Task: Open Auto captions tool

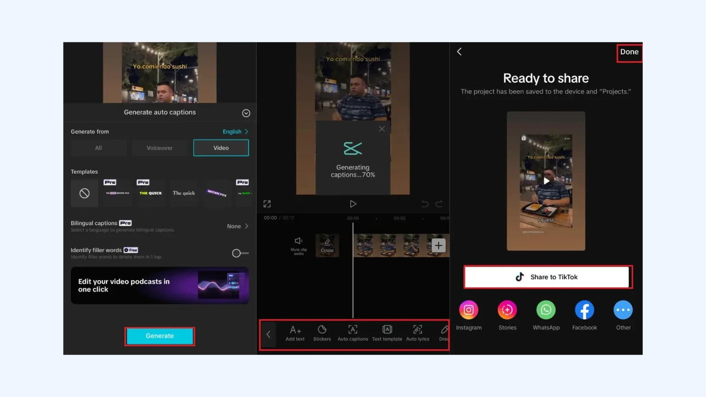Action: (x=353, y=333)
